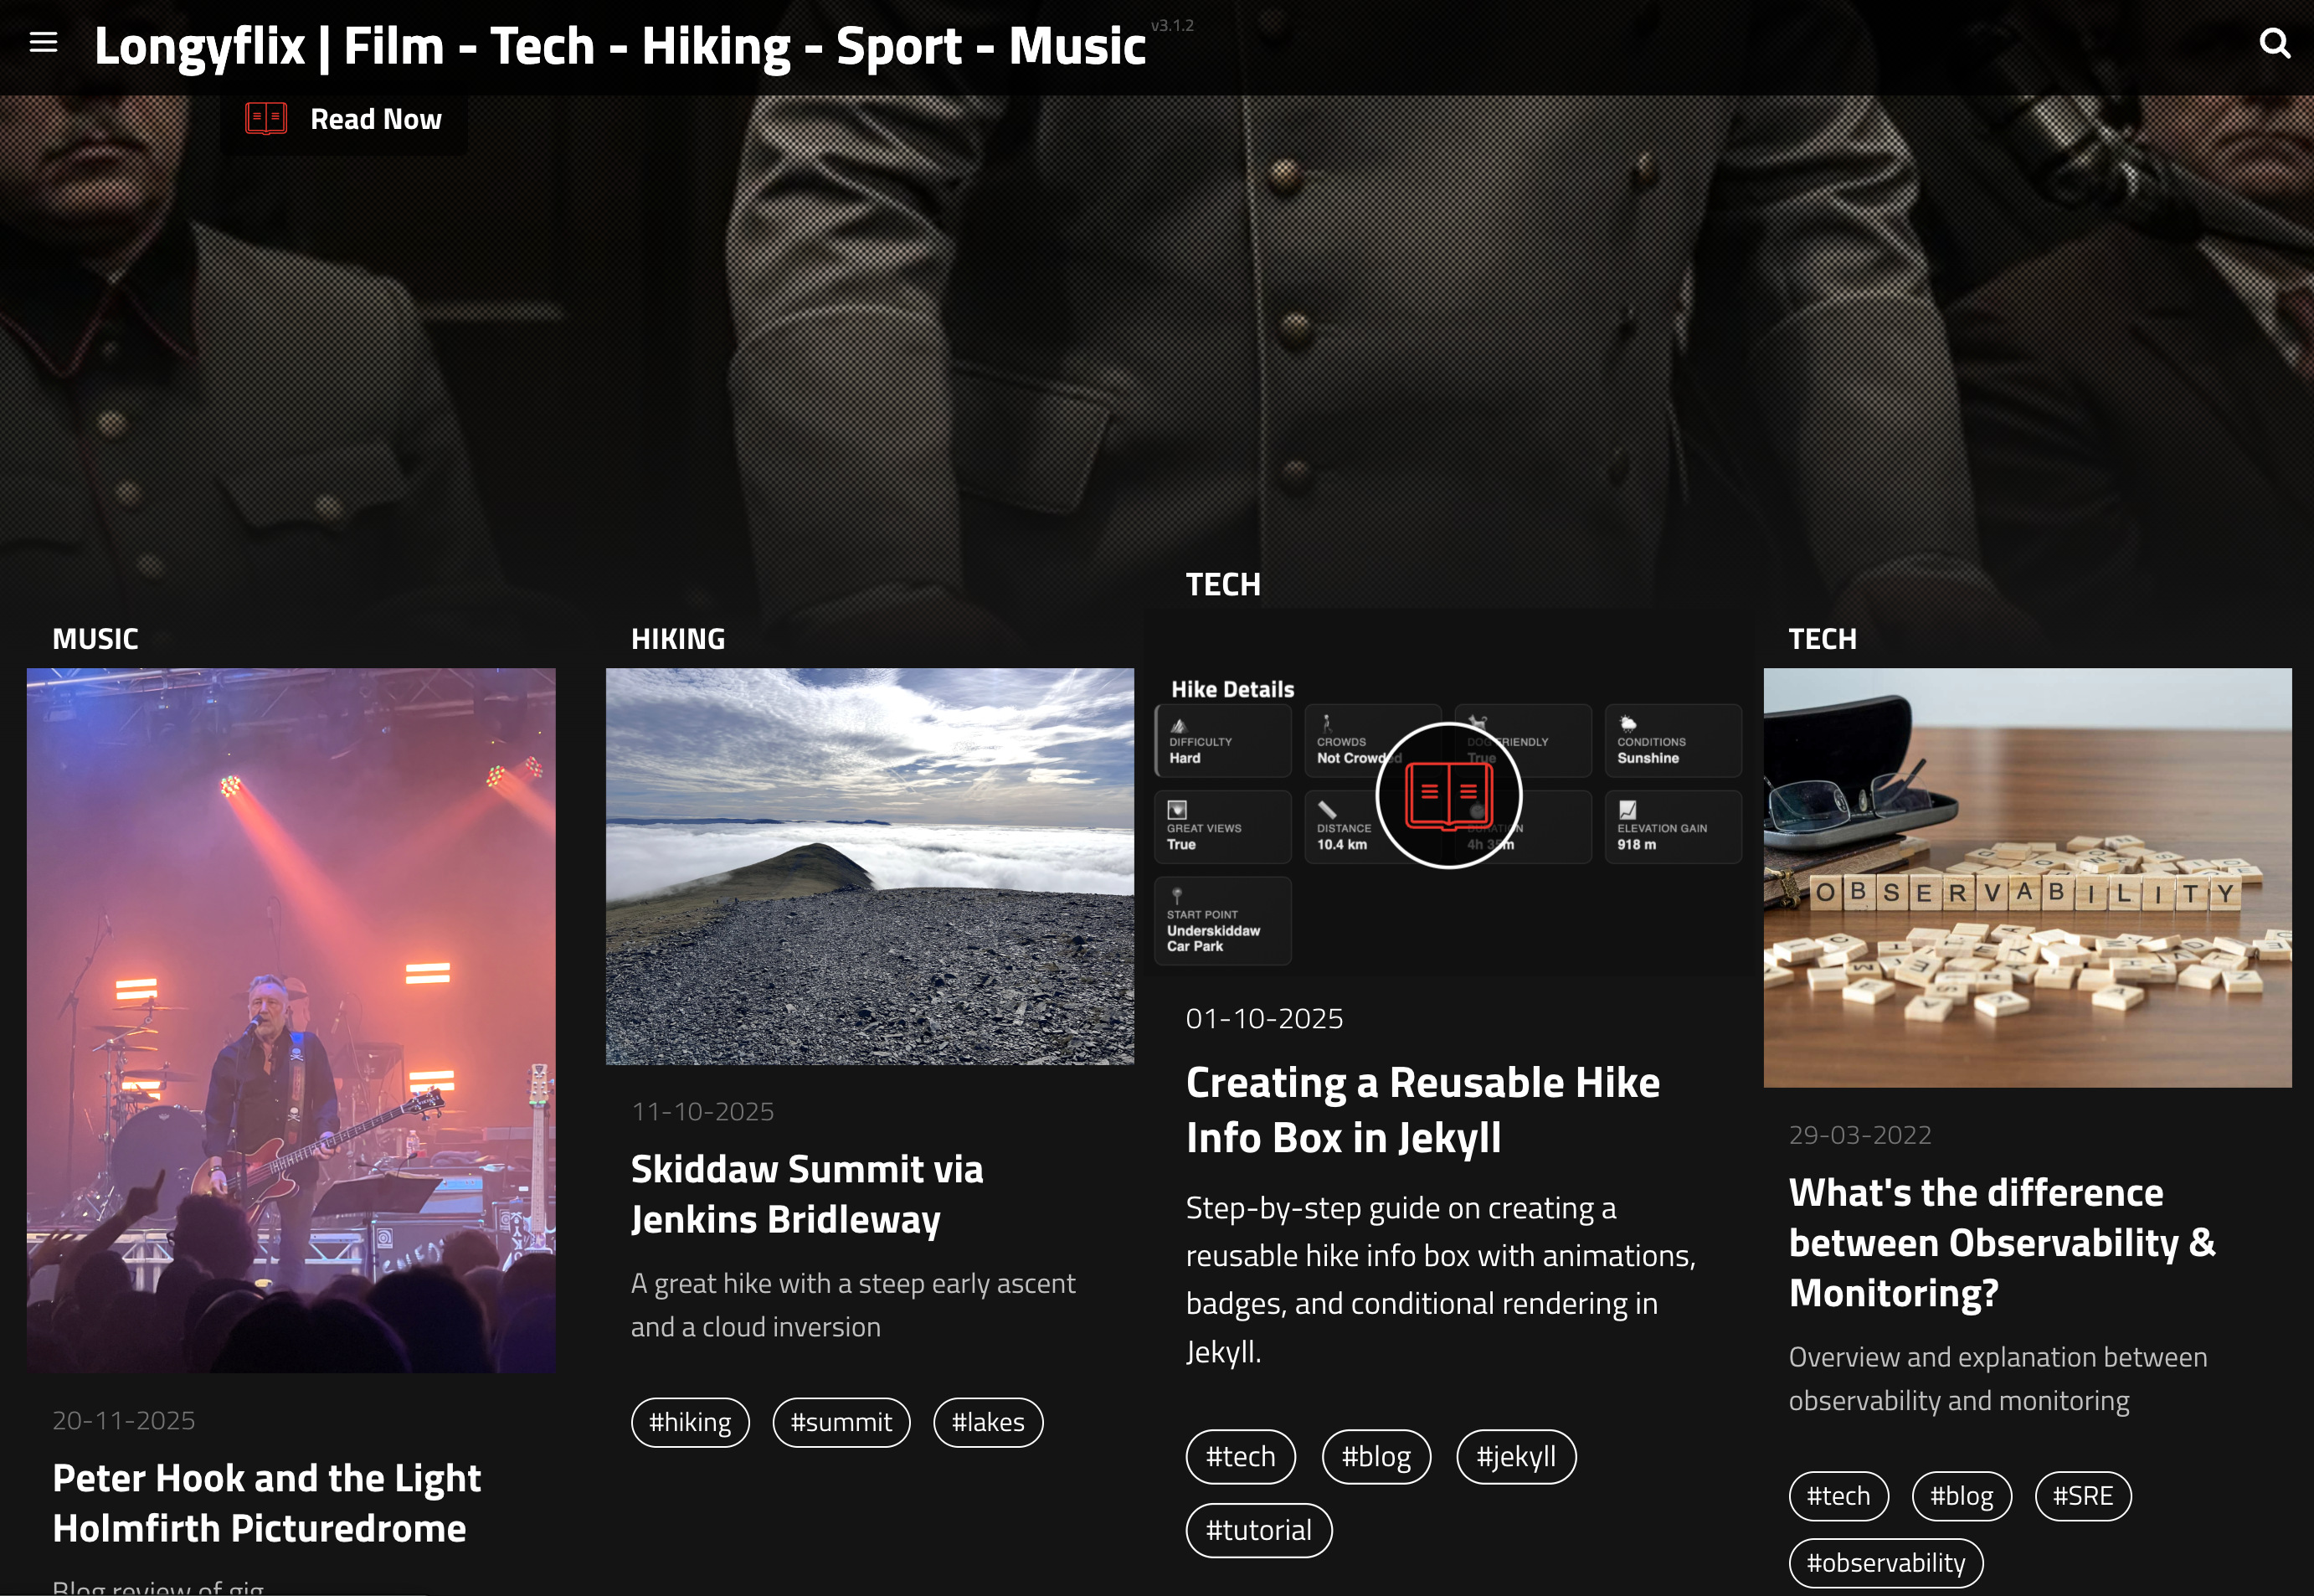Image resolution: width=2314 pixels, height=1596 pixels.
Task: Click the circled book overlay icon on Tech card
Action: (x=1448, y=795)
